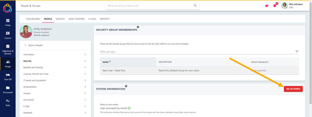Open Comms in the sidebar
The height and width of the screenshot is (117, 312).
(8, 35)
